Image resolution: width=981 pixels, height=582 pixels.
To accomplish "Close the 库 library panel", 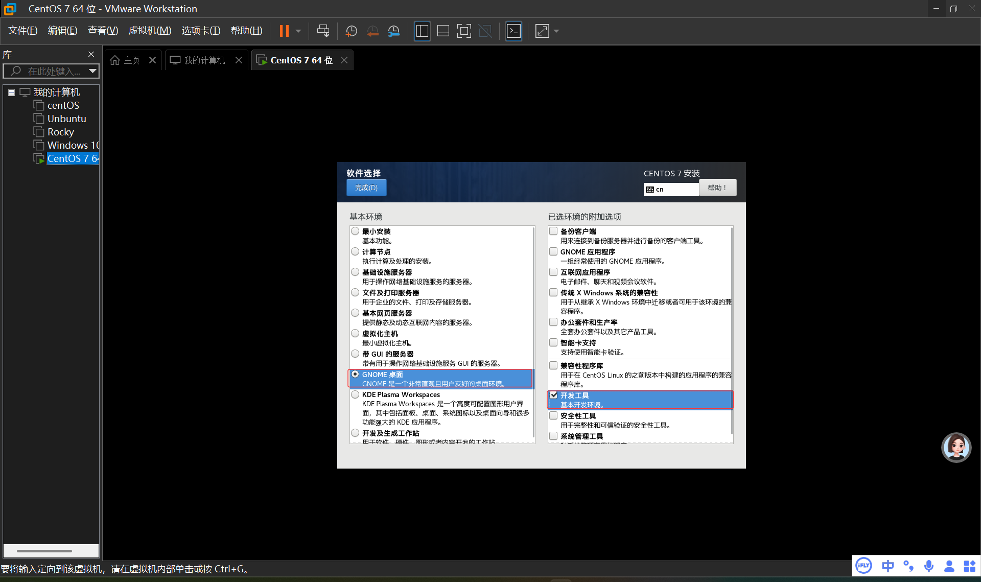I will pyautogui.click(x=91, y=54).
